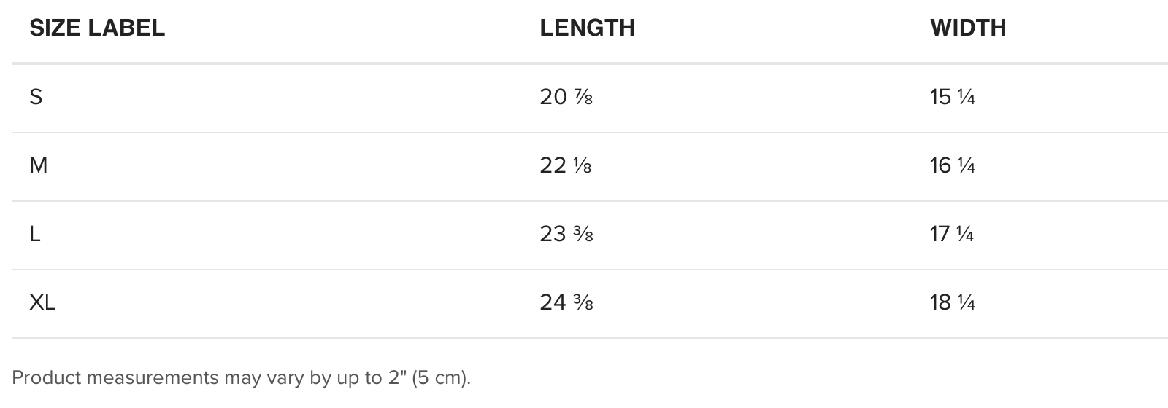The width and height of the screenshot is (1168, 408).
Task: Click the SIZE LABEL column header
Action: pos(97,28)
